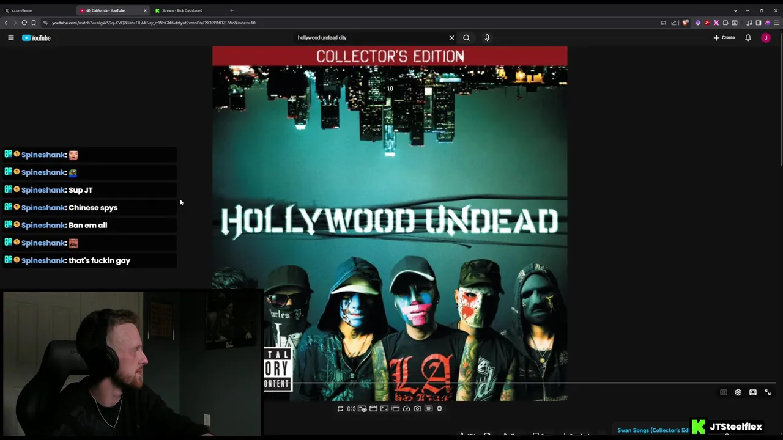Clear the YouTube search text
The width and height of the screenshot is (783, 440).
pos(451,38)
